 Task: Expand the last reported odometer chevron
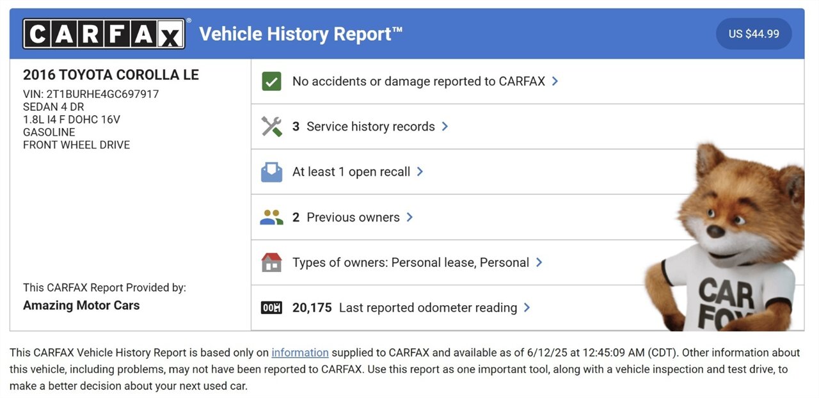tap(527, 308)
